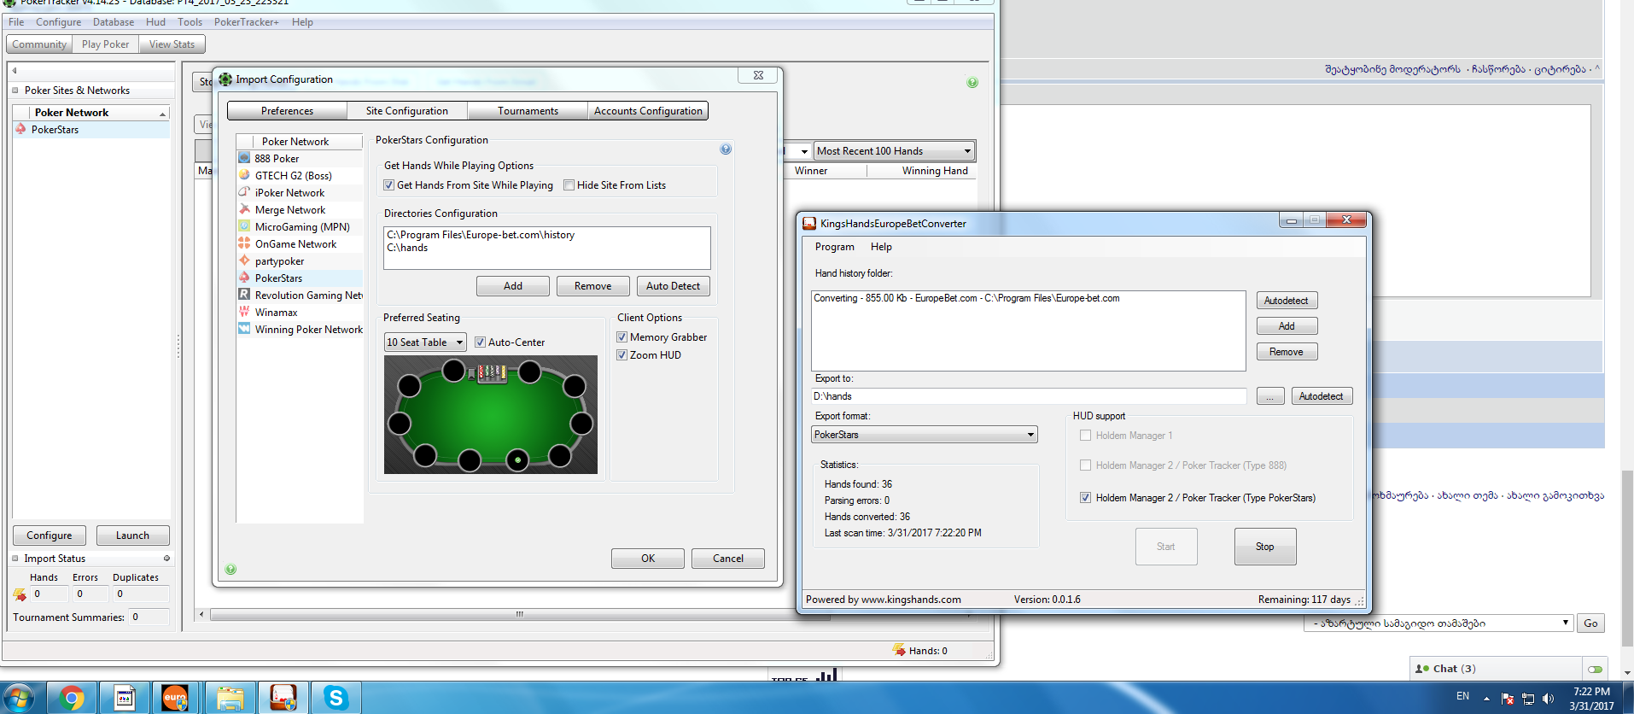Enable Hide Site From Lists checkbox
The height and width of the screenshot is (714, 1634).
(569, 185)
